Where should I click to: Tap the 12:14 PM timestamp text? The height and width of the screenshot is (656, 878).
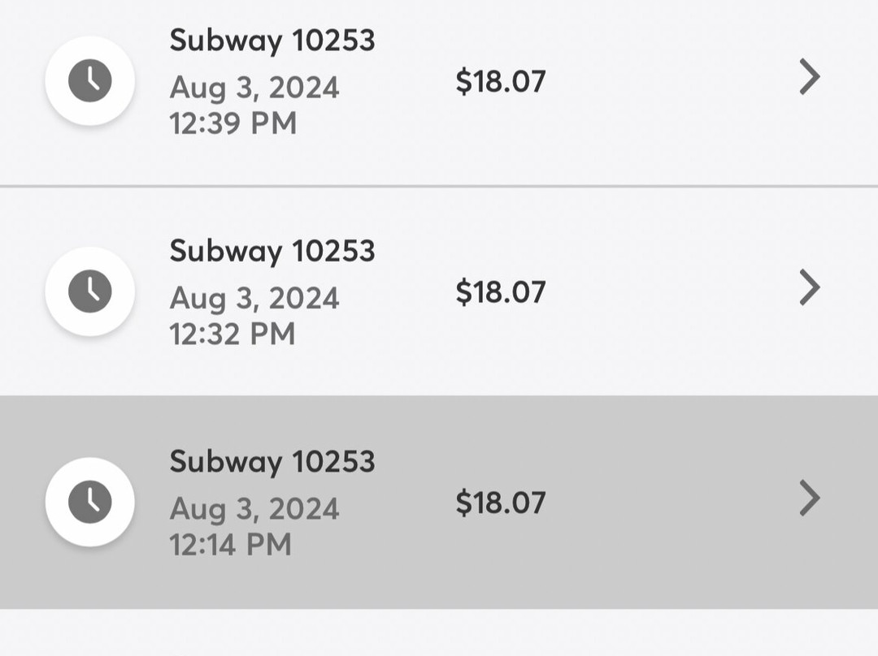[231, 544]
